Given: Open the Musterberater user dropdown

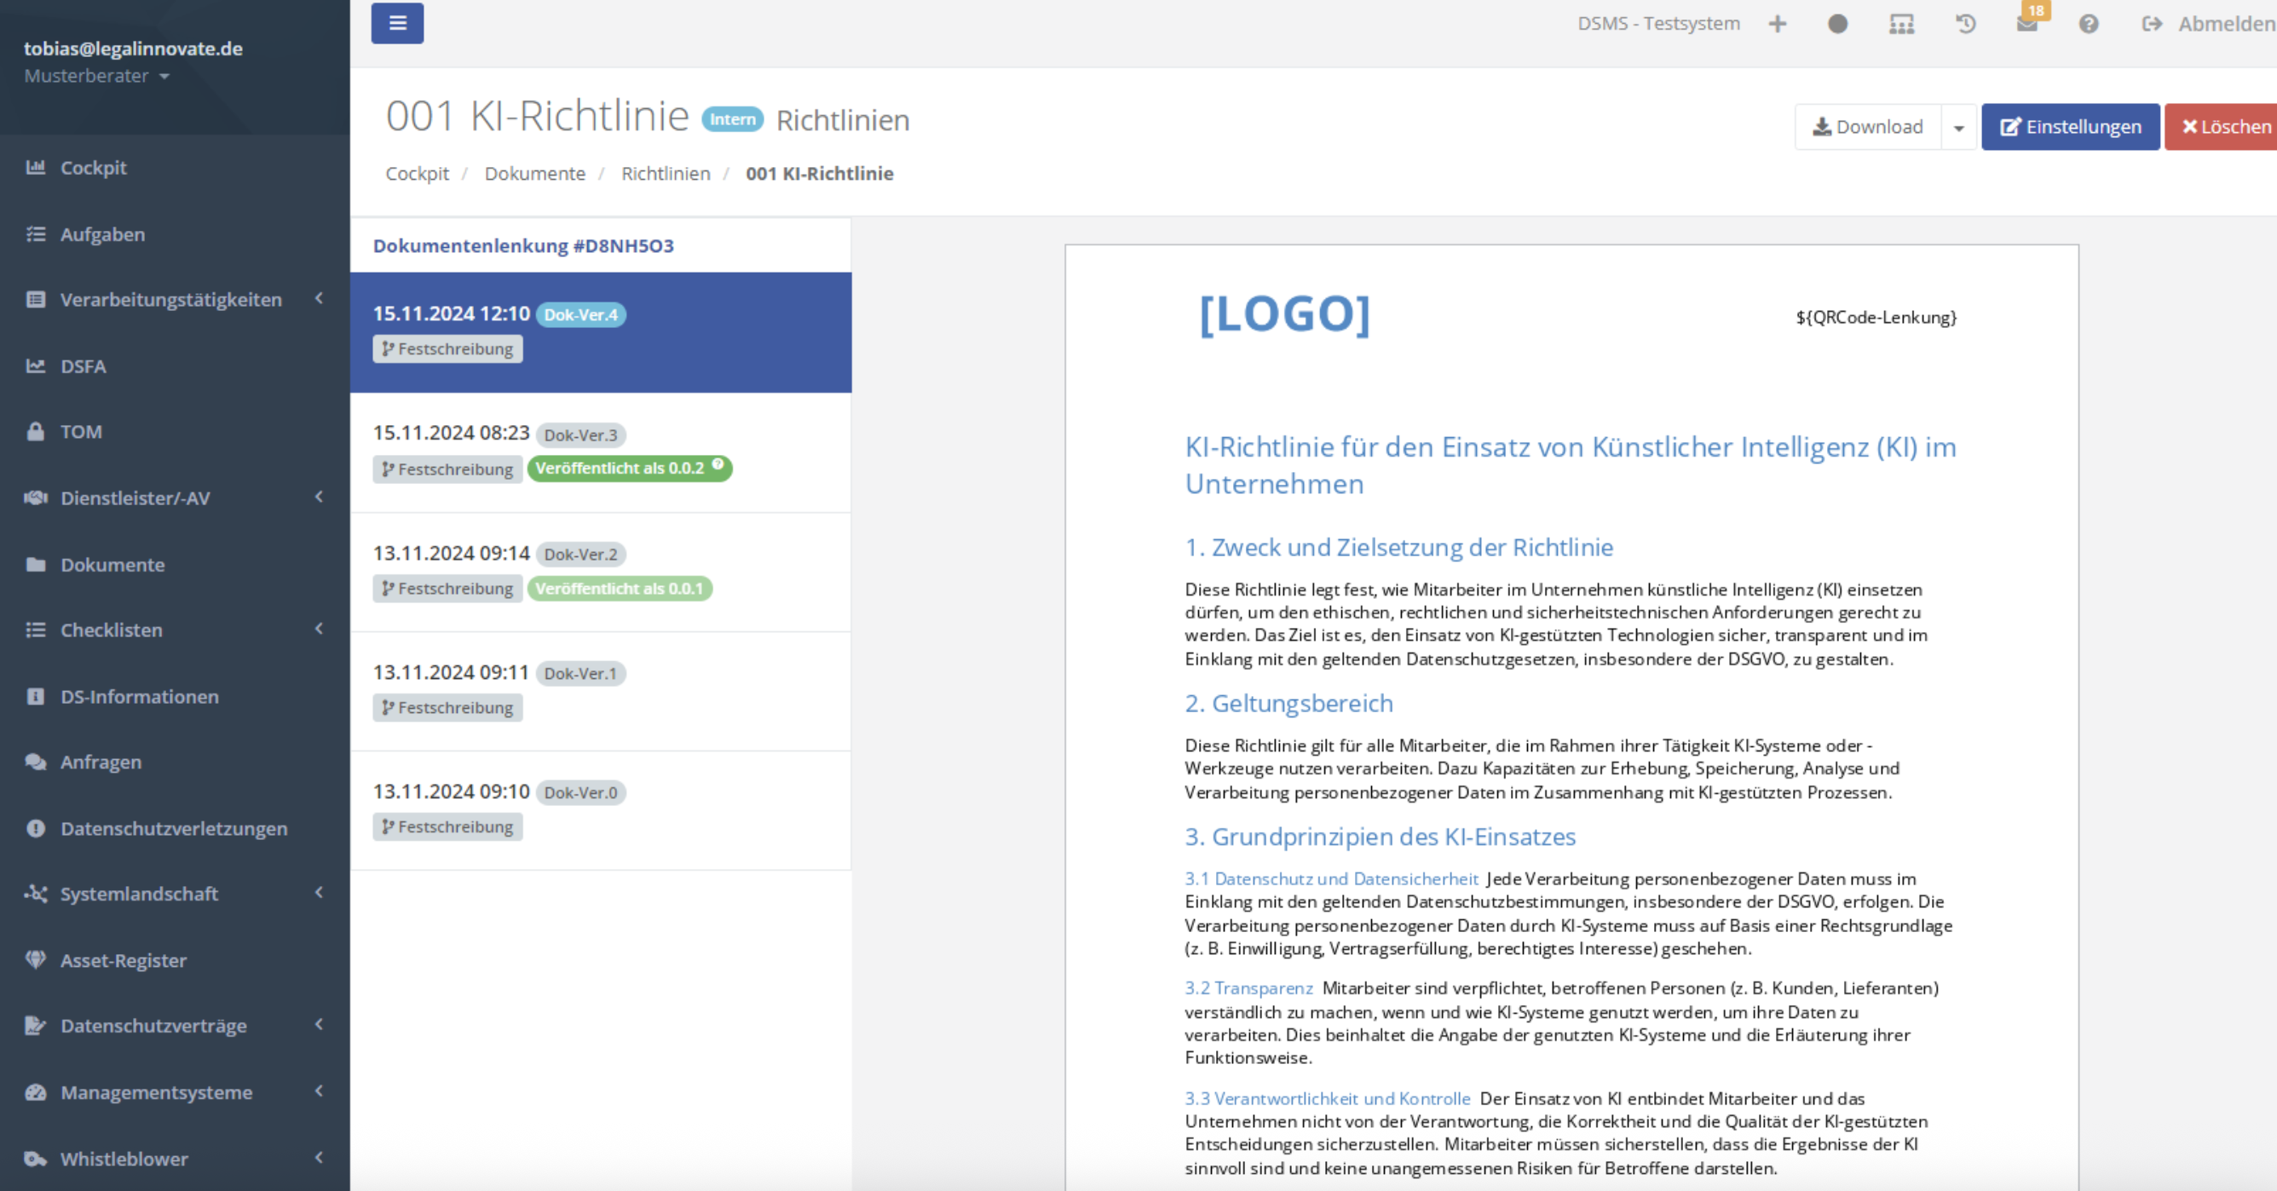Looking at the screenshot, I should click(x=96, y=76).
